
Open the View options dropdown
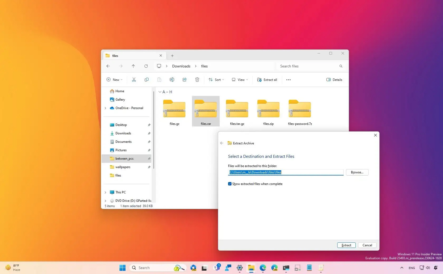click(x=240, y=80)
